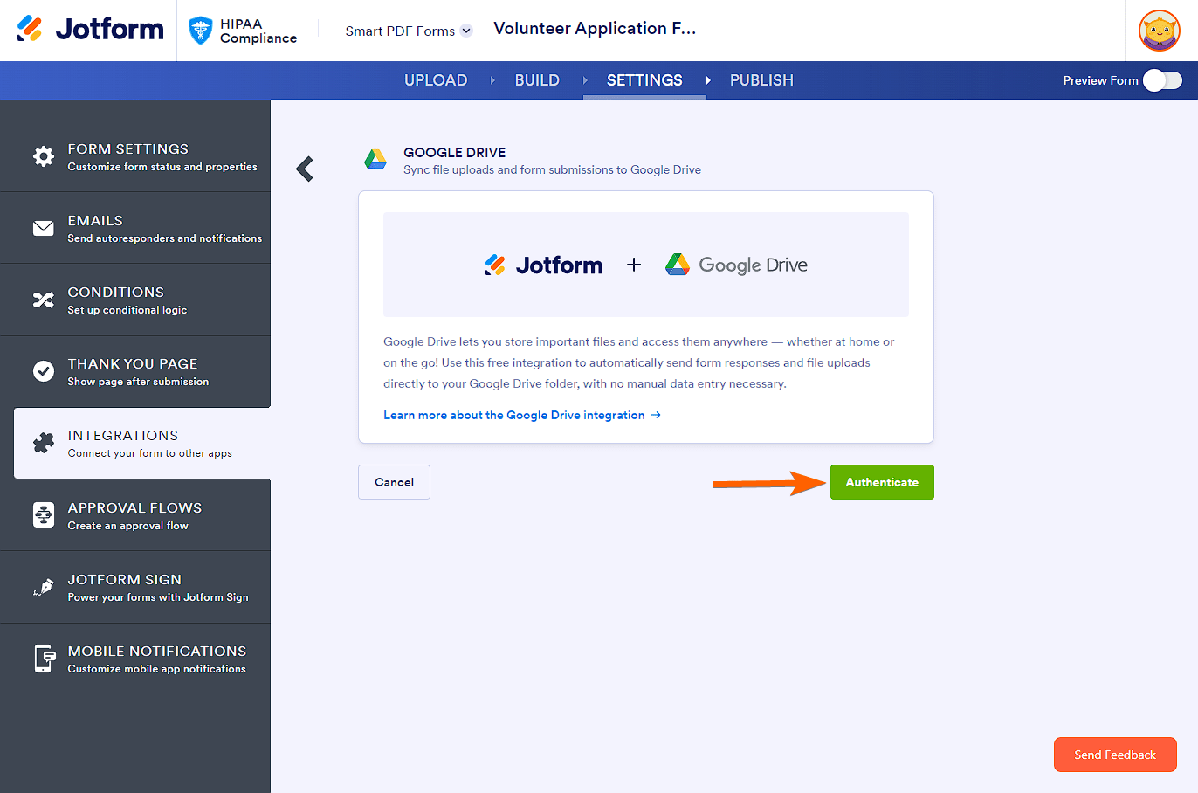The image size is (1198, 793).
Task: Click the Integrations puzzle piece icon
Action: click(x=44, y=443)
